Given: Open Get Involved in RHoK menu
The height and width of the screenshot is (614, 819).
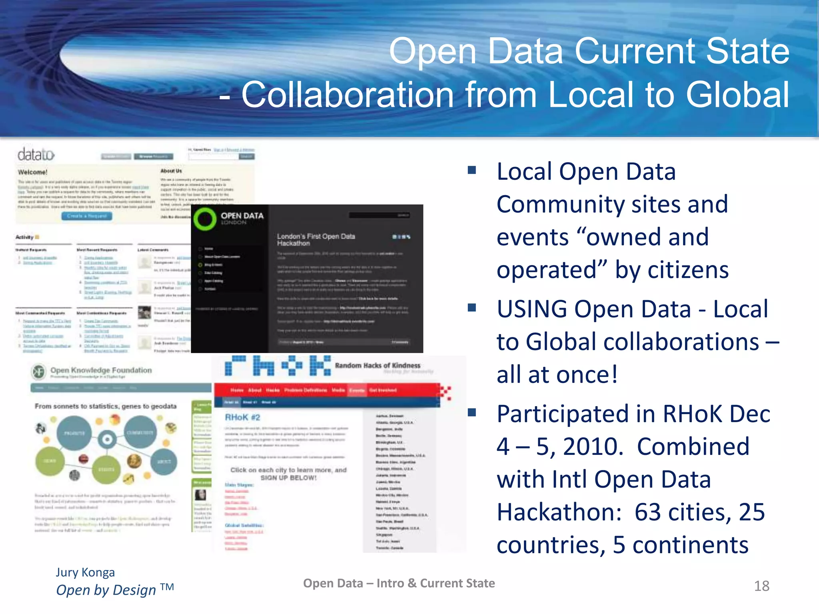Looking at the screenshot, I should (x=383, y=390).
